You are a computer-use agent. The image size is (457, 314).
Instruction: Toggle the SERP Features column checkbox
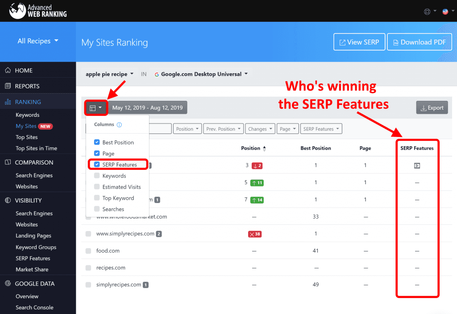pyautogui.click(x=97, y=164)
